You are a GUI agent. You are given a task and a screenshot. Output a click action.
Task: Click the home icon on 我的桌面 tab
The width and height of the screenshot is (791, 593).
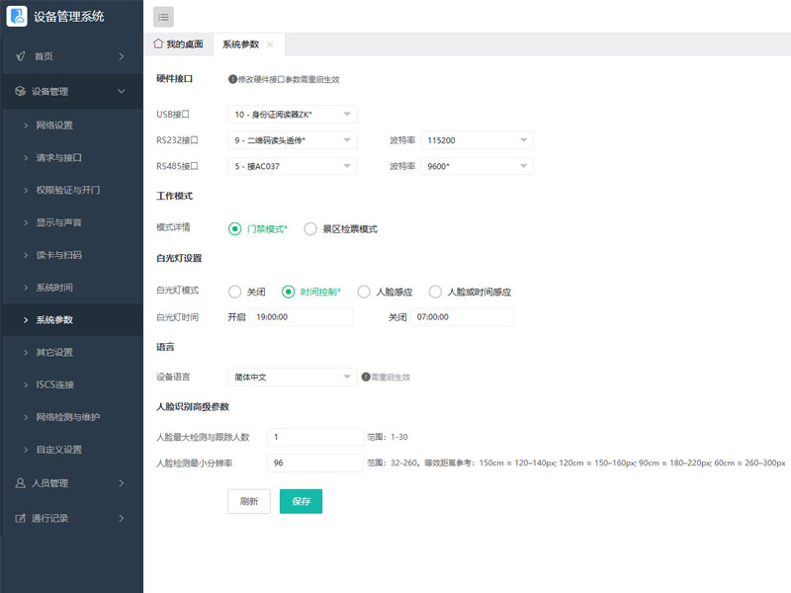pyautogui.click(x=157, y=43)
